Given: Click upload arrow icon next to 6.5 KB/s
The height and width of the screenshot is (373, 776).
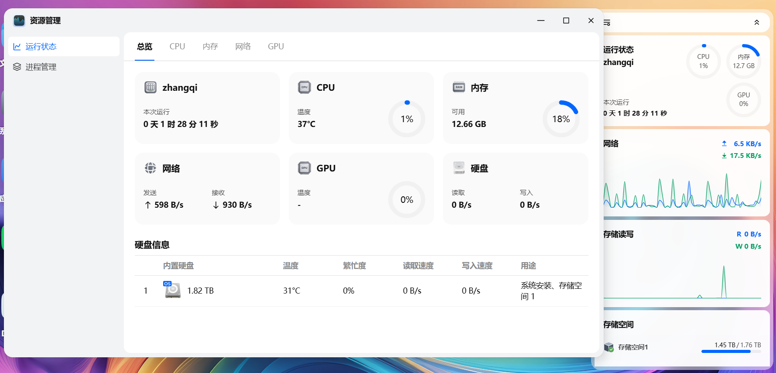Looking at the screenshot, I should (724, 144).
